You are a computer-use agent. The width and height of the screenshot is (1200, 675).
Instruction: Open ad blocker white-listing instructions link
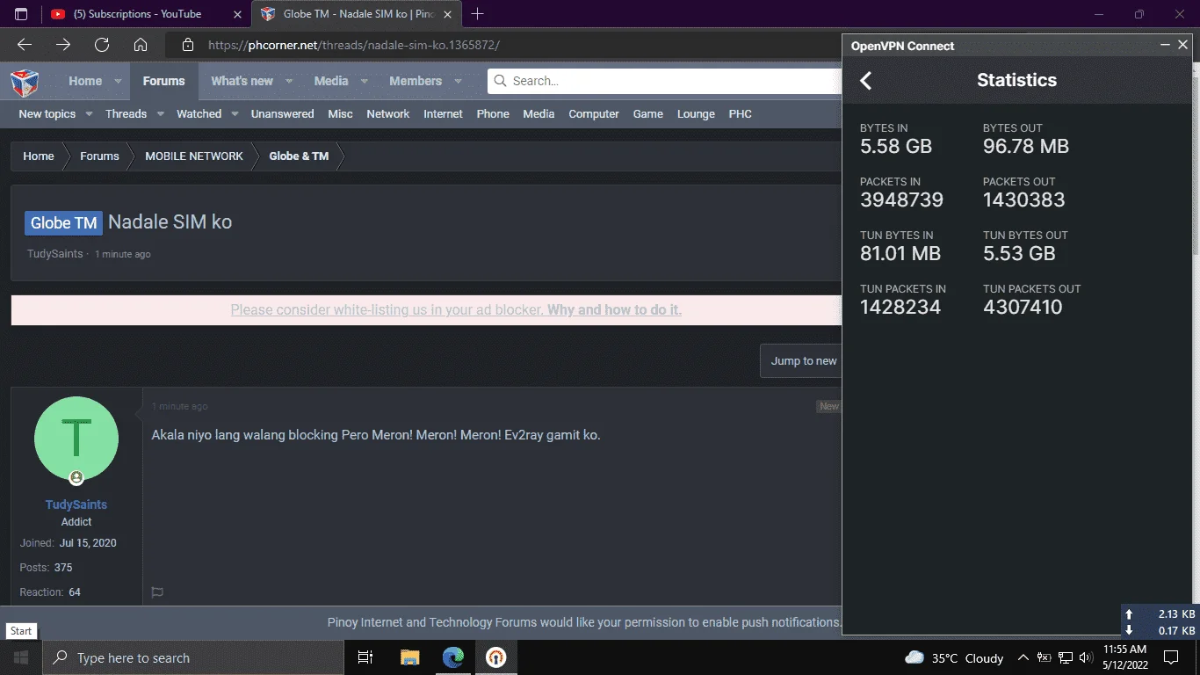(614, 310)
